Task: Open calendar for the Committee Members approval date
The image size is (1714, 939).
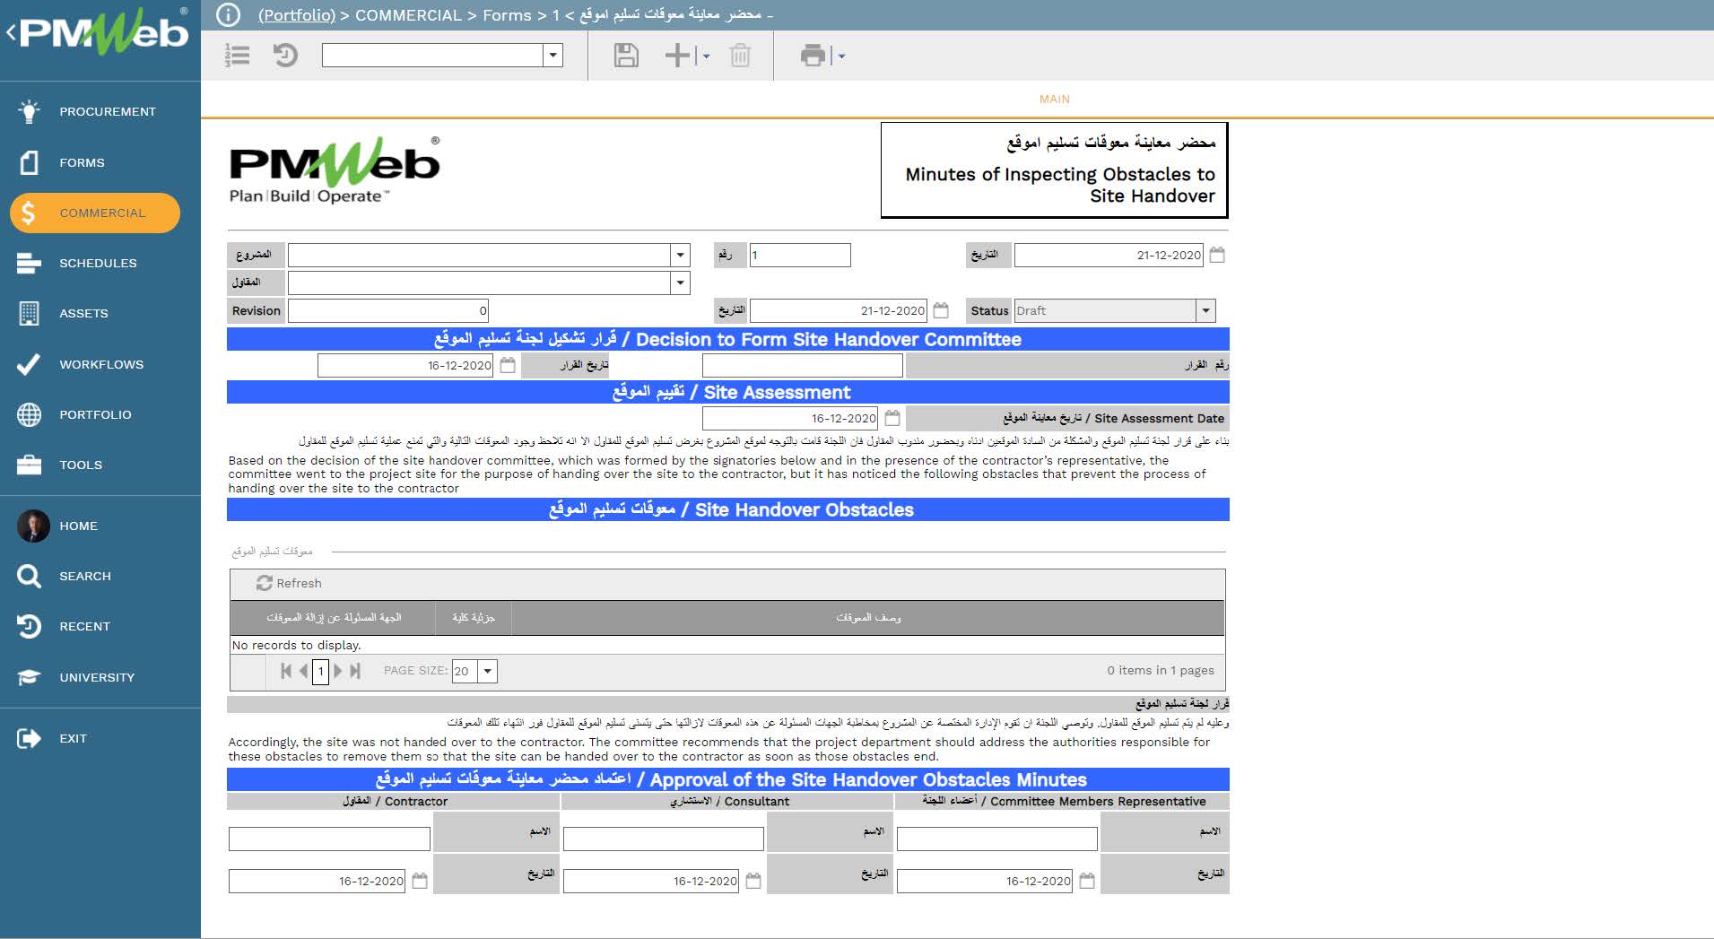Action: 1087,881
